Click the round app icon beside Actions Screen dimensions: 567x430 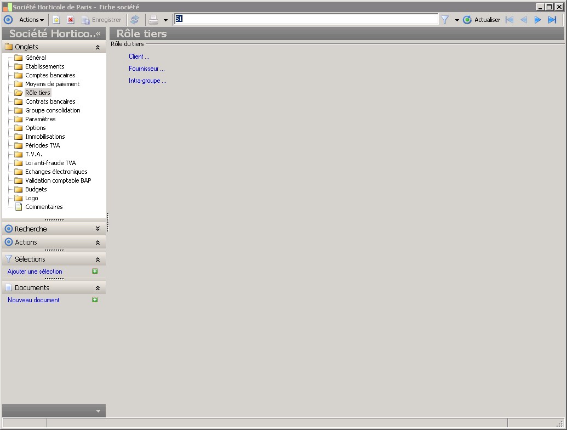(8, 20)
